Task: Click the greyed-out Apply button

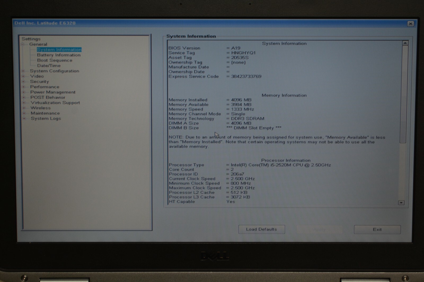Action: (319, 229)
